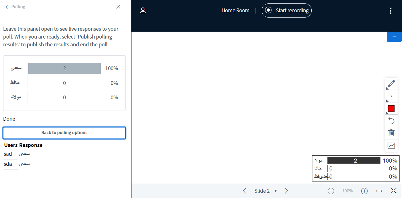
Task: Click Back to polling options
Action: [x=64, y=133]
